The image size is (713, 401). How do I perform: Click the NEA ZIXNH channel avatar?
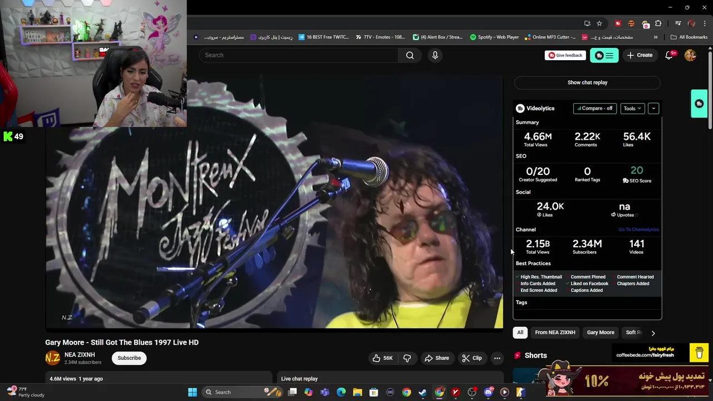pos(52,358)
